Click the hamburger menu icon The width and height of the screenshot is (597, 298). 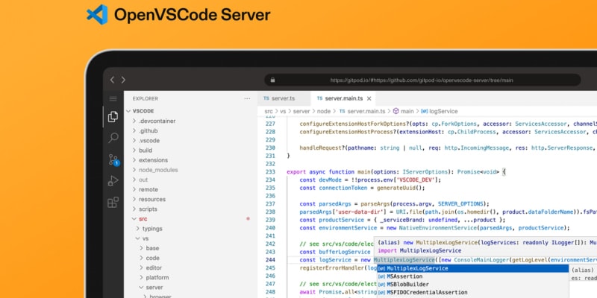tap(113, 98)
